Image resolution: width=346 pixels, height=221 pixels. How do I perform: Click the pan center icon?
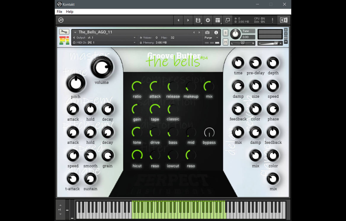pos(243,43)
